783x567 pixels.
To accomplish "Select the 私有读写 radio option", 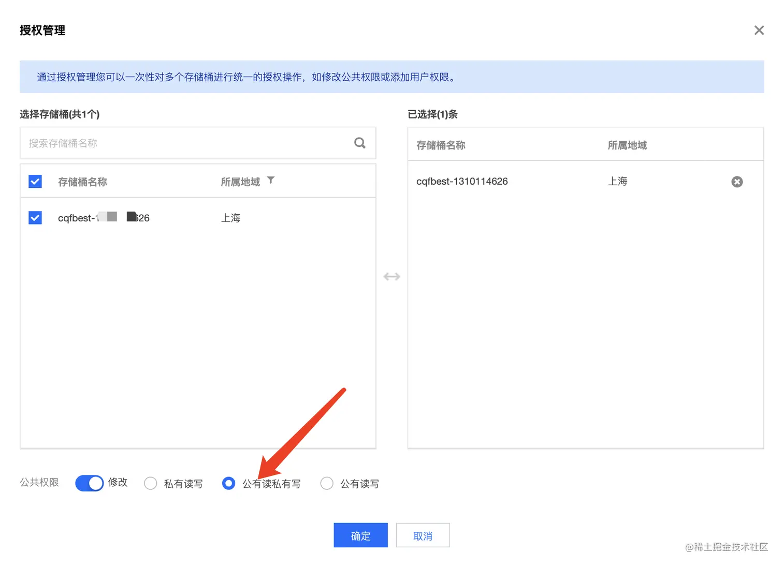I will point(150,483).
